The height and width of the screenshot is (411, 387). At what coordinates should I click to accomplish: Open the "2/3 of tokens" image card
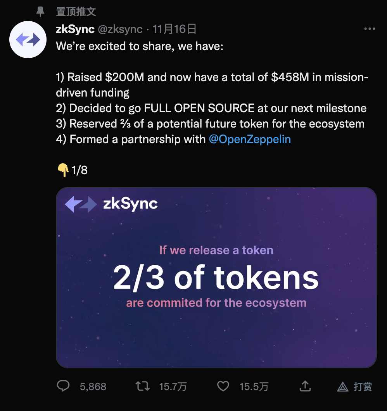coord(216,278)
